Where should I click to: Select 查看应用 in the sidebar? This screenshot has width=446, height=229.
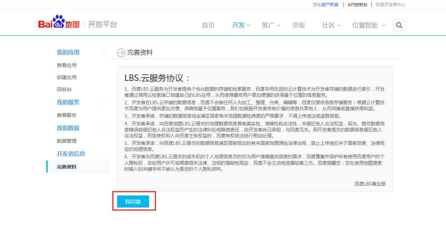coord(67,65)
